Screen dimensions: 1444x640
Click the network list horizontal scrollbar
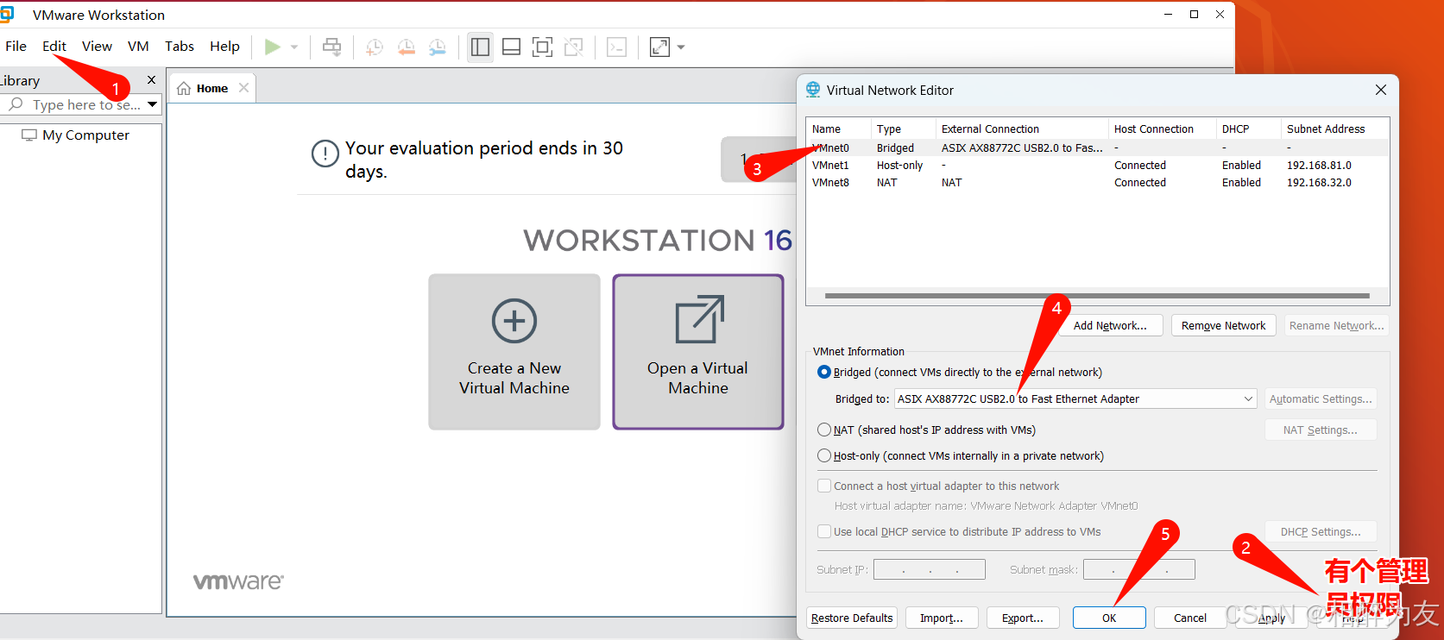pyautogui.click(x=1096, y=296)
